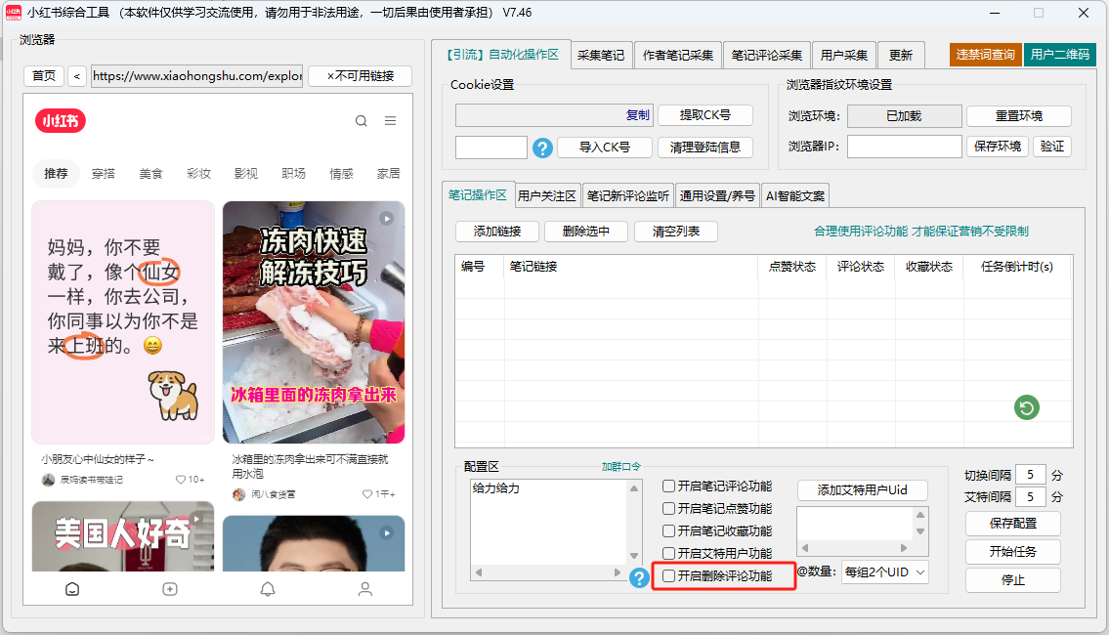The height and width of the screenshot is (635, 1109).
Task: Switch to 采集笔记 tab
Action: point(601,55)
